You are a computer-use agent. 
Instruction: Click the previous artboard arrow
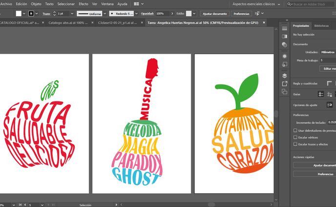pyautogui.click(x=25, y=205)
